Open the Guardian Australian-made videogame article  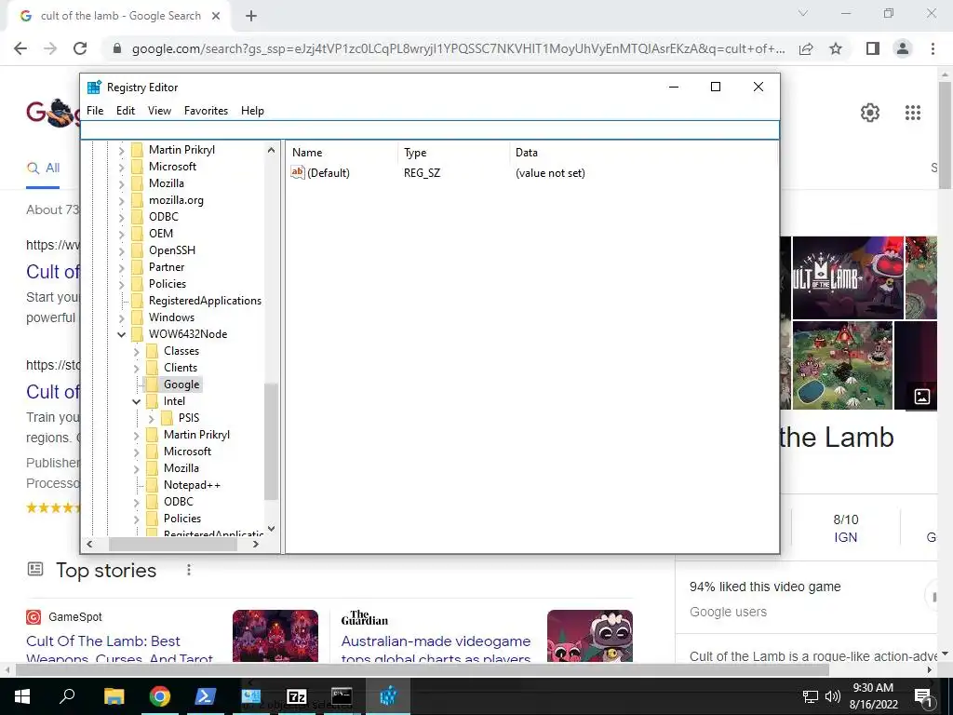[x=436, y=648]
